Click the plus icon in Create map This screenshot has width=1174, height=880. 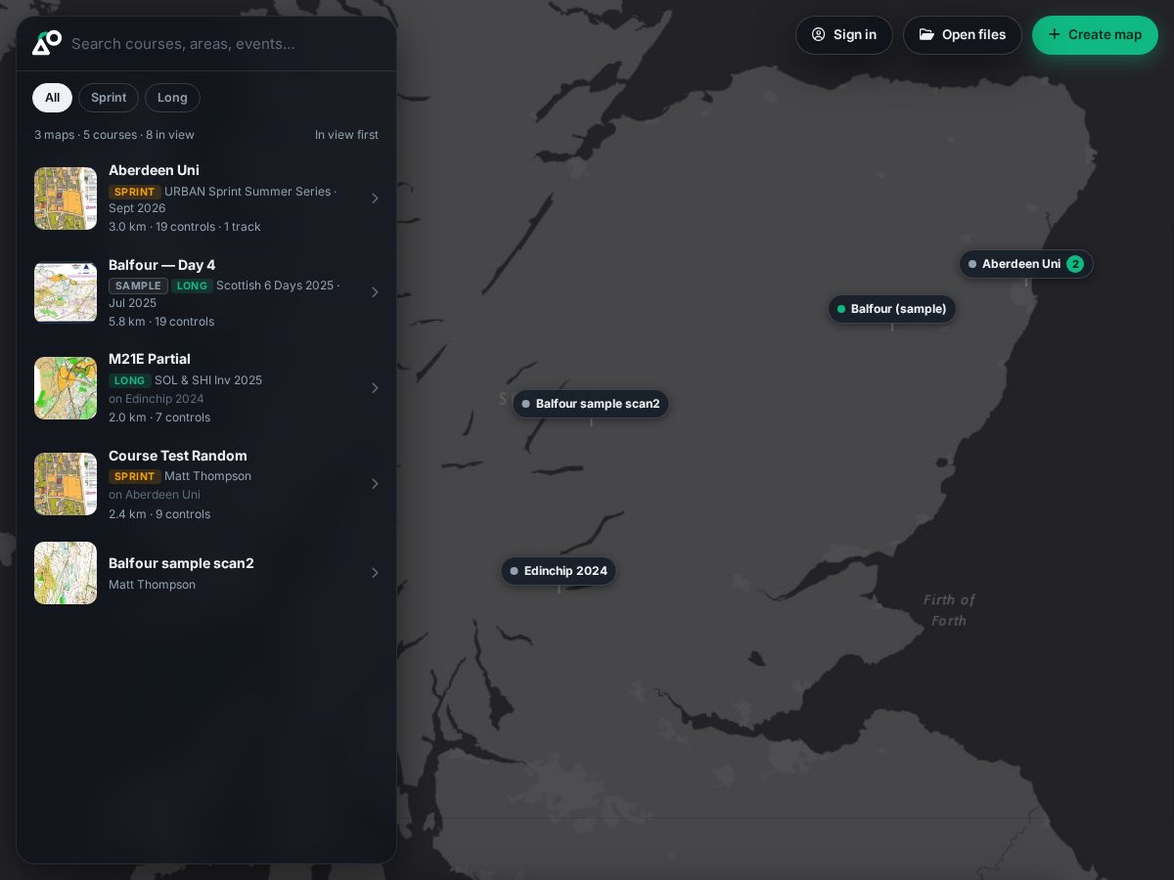[x=1054, y=34]
